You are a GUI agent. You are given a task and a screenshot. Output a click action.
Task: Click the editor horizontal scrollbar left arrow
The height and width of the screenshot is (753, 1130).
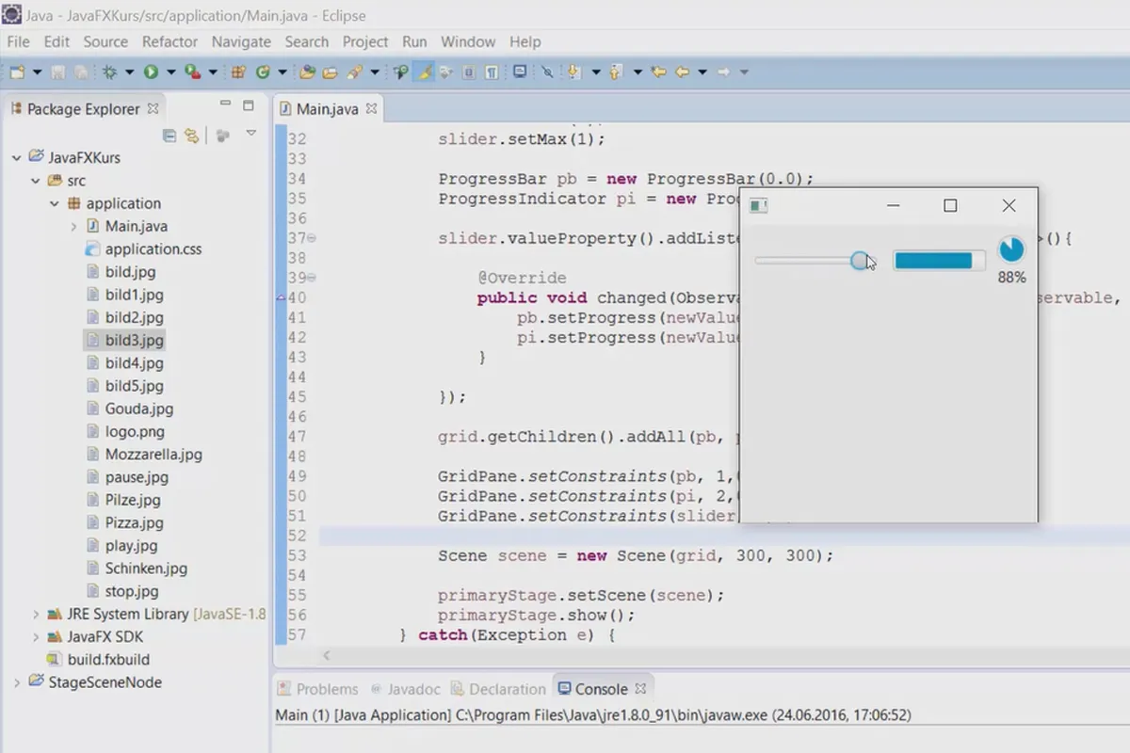point(327,655)
